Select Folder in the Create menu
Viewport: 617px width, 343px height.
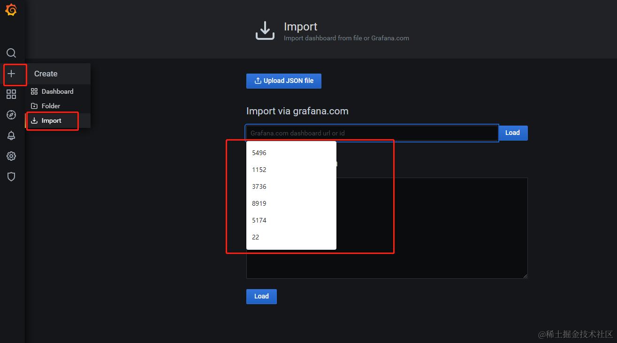click(58, 106)
